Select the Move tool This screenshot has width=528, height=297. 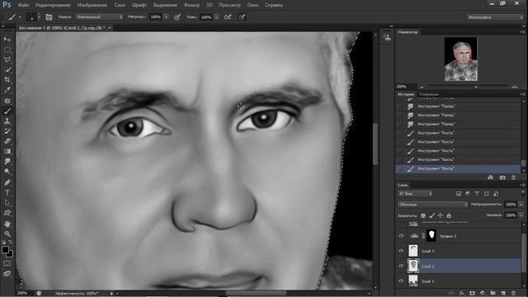[x=7, y=40]
